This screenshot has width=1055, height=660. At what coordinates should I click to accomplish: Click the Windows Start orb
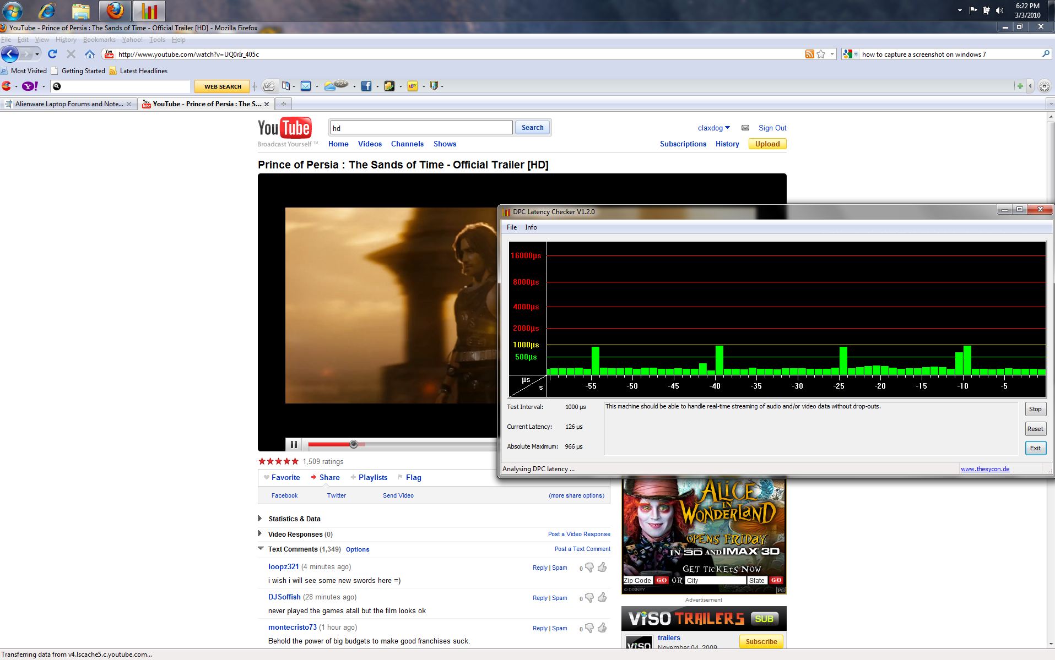point(12,10)
